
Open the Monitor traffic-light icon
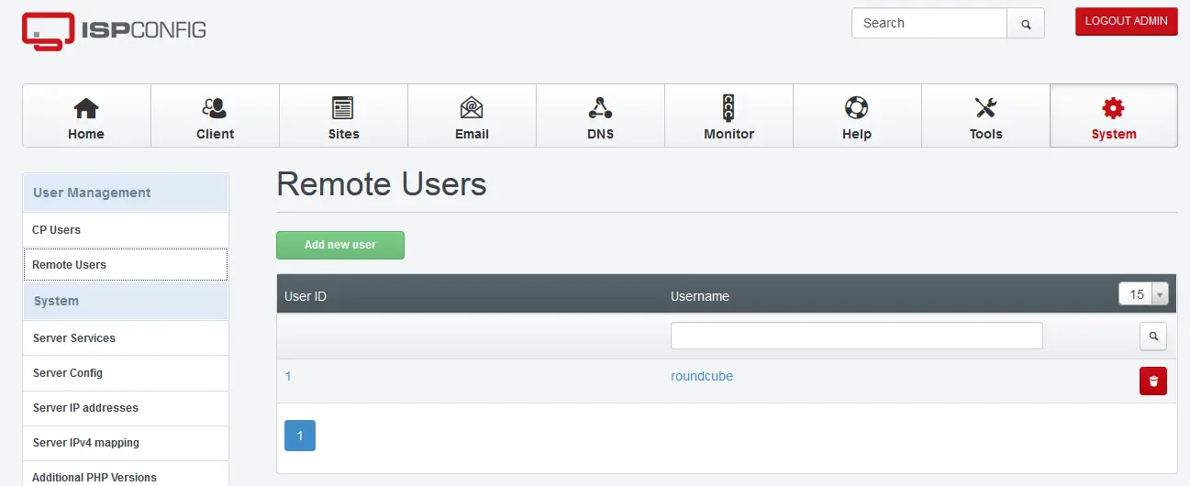click(728, 108)
